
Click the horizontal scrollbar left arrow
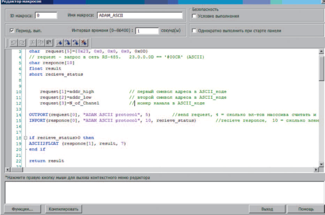[x=8, y=170]
